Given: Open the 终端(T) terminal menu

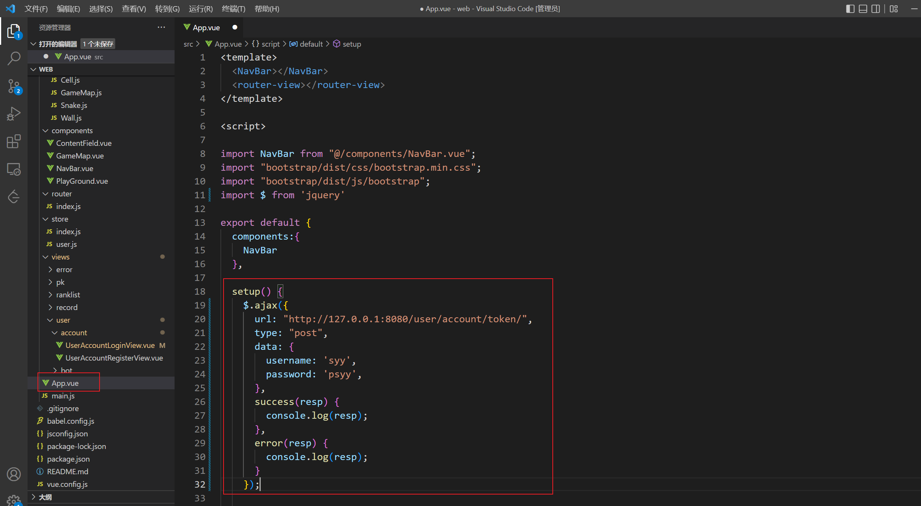Looking at the screenshot, I should pos(233,8).
